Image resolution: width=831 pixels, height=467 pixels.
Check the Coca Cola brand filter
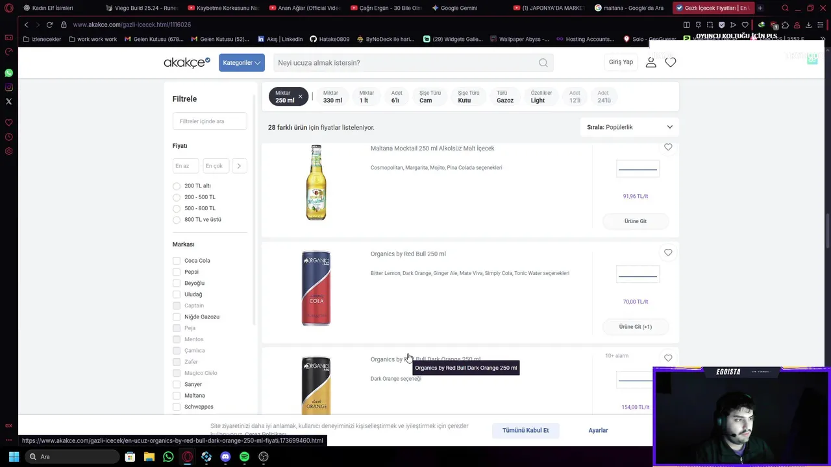[177, 261]
